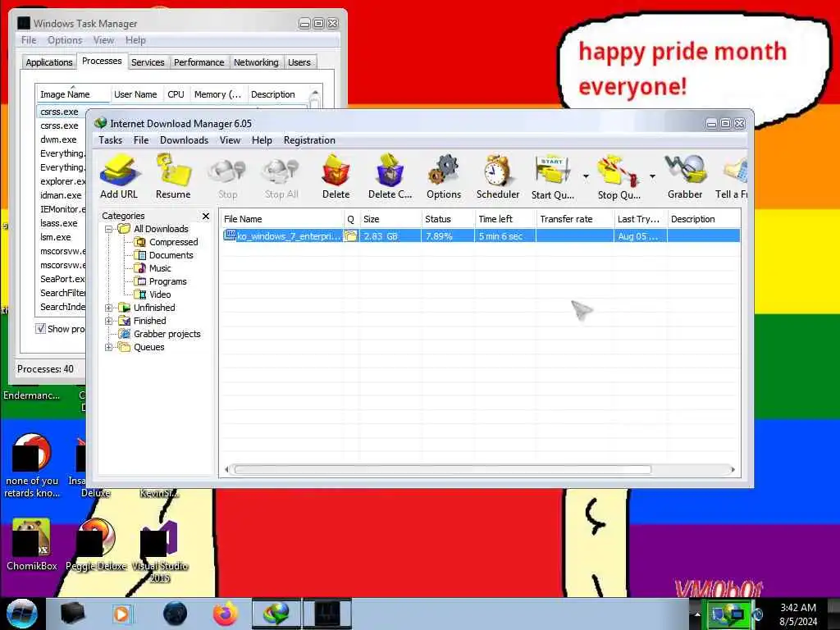Click the Stop All toolbar icon
This screenshot has height=630, width=840.
[281, 178]
